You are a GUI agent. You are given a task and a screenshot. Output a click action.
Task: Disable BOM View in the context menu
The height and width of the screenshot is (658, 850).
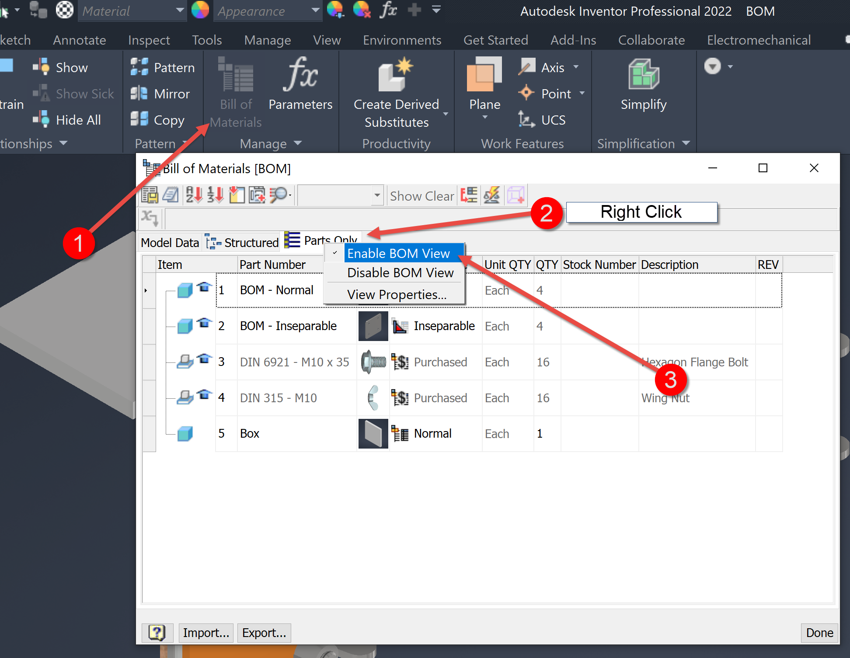click(x=400, y=272)
